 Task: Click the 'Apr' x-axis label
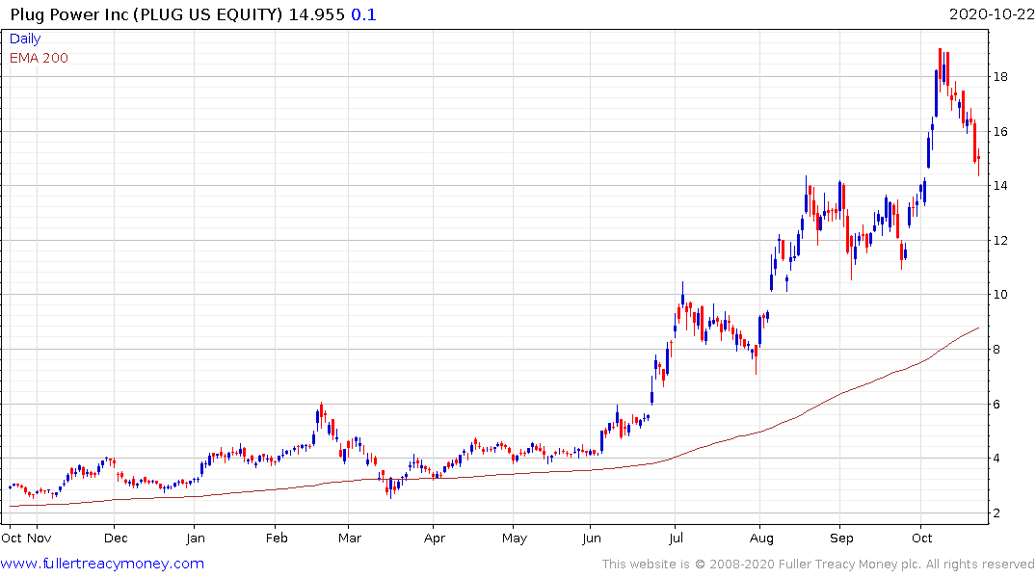pos(434,539)
